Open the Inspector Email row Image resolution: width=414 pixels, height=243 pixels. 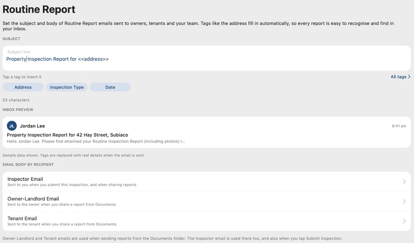coord(207,181)
